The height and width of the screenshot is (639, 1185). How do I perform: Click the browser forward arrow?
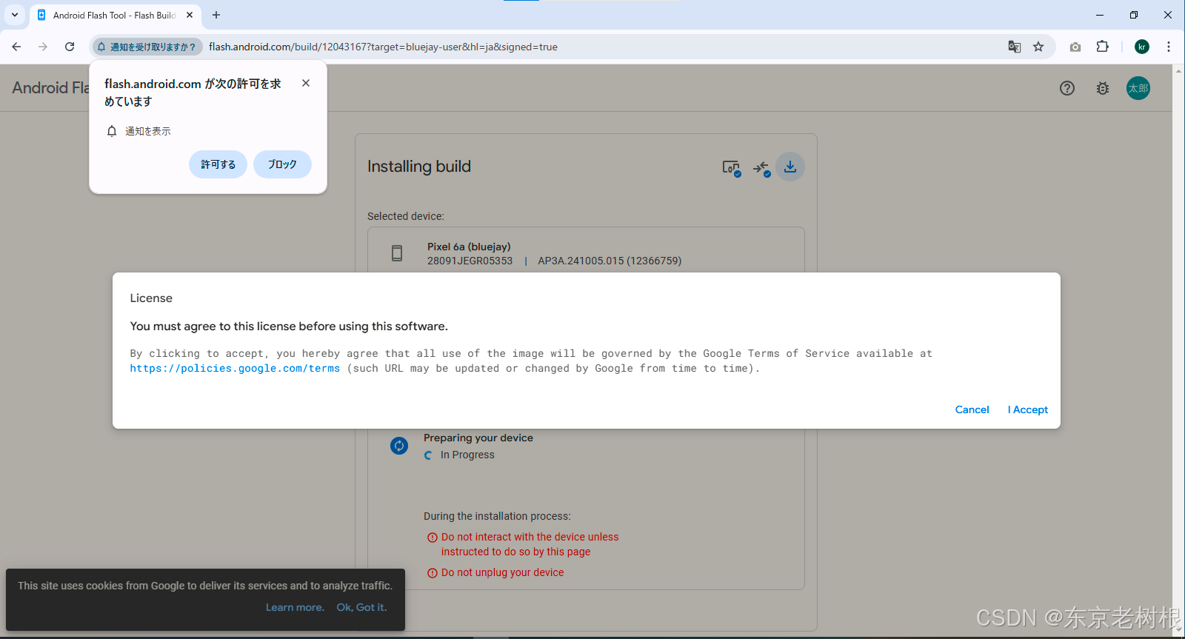click(43, 47)
